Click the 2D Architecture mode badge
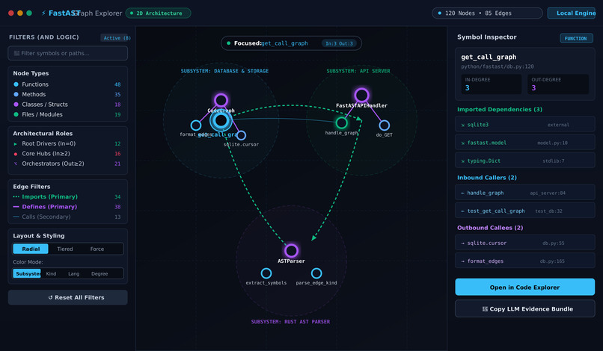This screenshot has width=603, height=351. [x=158, y=13]
